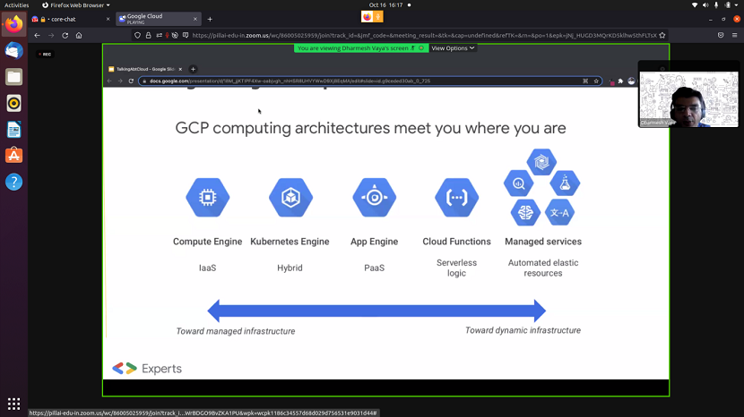The image size is (744, 417).
Task: Open the Activities overview
Action: coord(17,5)
